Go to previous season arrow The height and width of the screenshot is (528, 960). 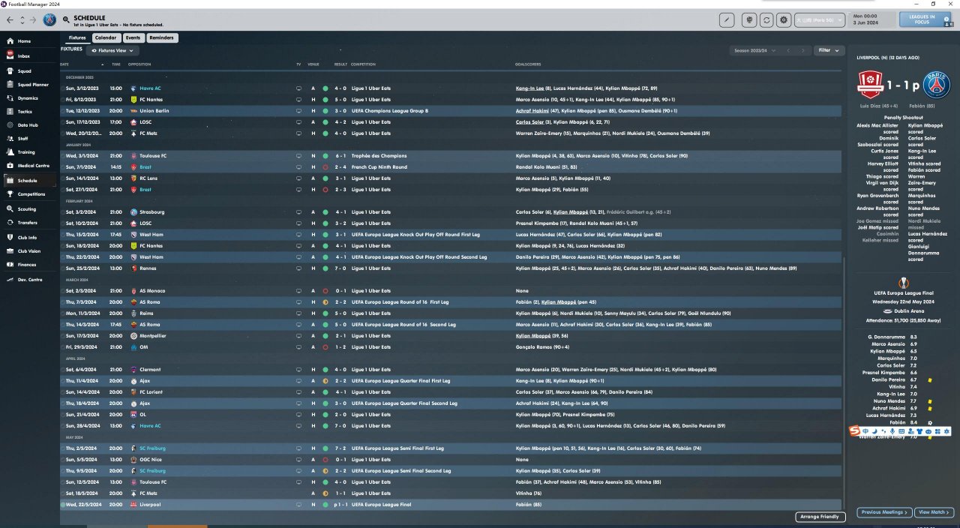788,50
